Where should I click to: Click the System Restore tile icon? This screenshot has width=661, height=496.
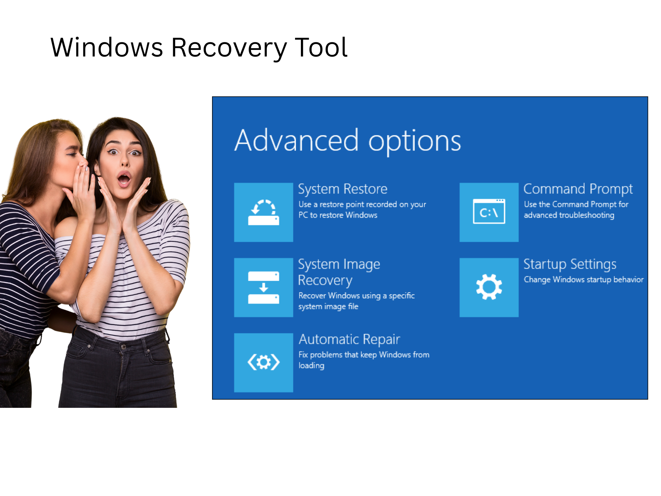(263, 212)
